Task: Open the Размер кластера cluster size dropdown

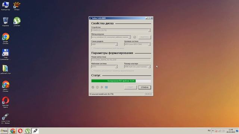Action: click(137, 67)
